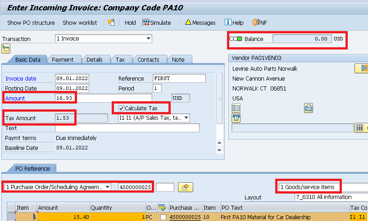368x221 pixels.
Task: Click the Hold button
Action: pyautogui.click(x=130, y=23)
